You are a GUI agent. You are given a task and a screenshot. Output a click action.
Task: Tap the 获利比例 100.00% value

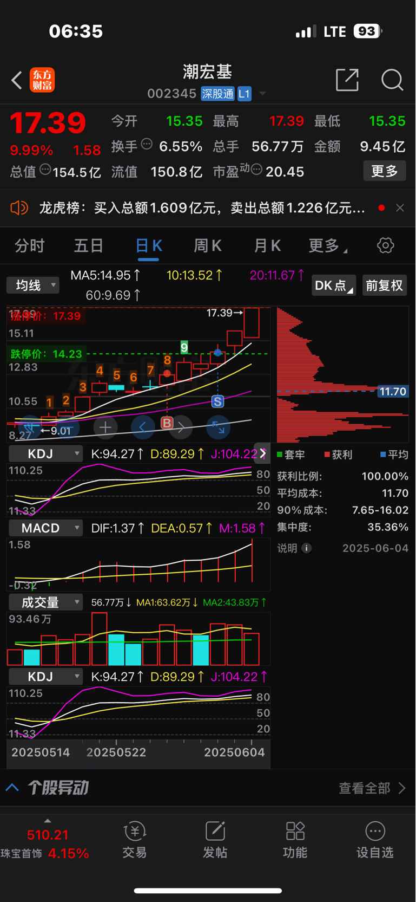pos(385,476)
